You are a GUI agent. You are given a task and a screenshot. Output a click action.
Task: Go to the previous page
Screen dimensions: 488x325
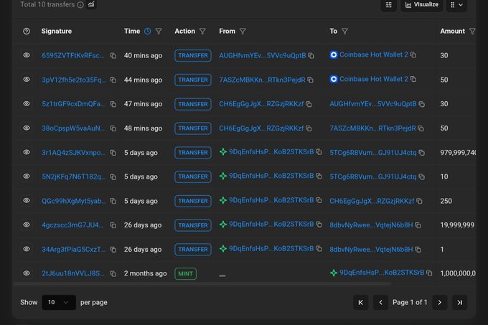(x=380, y=302)
